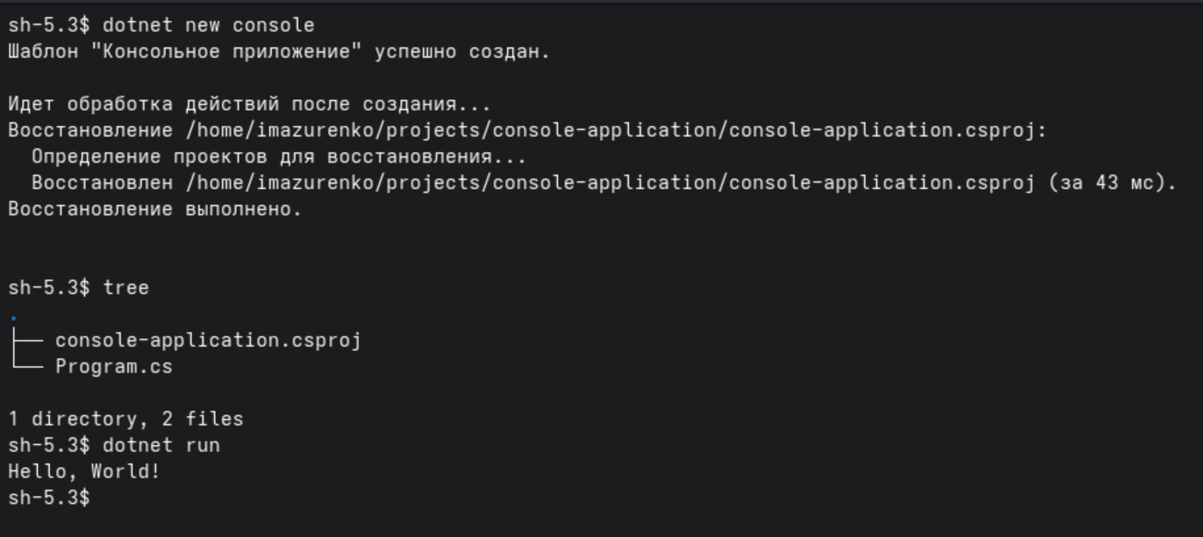This screenshot has width=1203, height=537.
Task: Click the "Определение проектов для восстановления..." line
Action: 278,156
